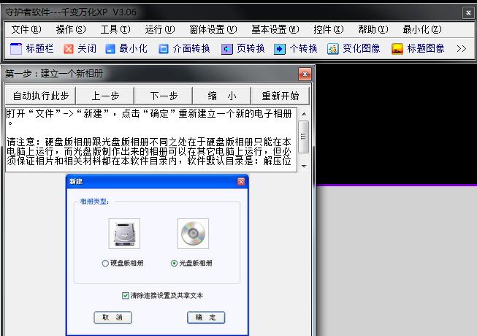Click the 确定 button in 新建 dialog
The width and height of the screenshot is (477, 336).
tap(206, 318)
